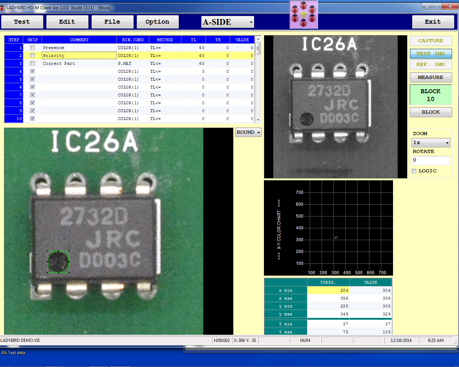
Task: Click the ROTATE value field
Action: coord(431,160)
